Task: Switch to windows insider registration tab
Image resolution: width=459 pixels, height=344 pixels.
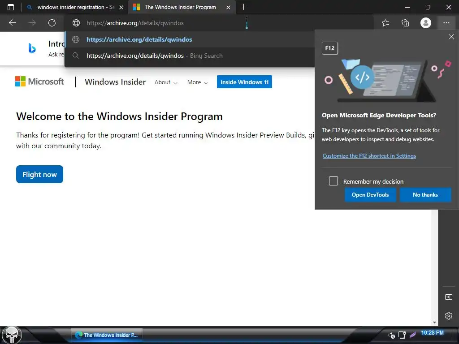Action: click(74, 7)
